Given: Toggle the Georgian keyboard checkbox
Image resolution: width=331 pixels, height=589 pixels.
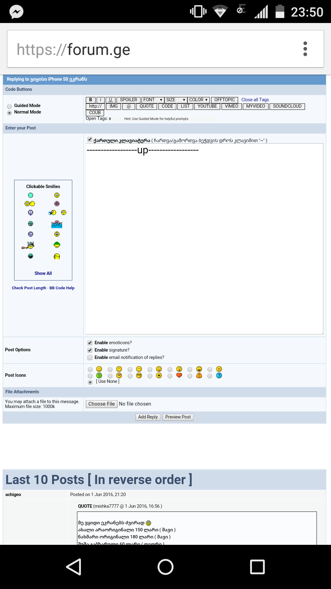Looking at the screenshot, I should (90, 140).
